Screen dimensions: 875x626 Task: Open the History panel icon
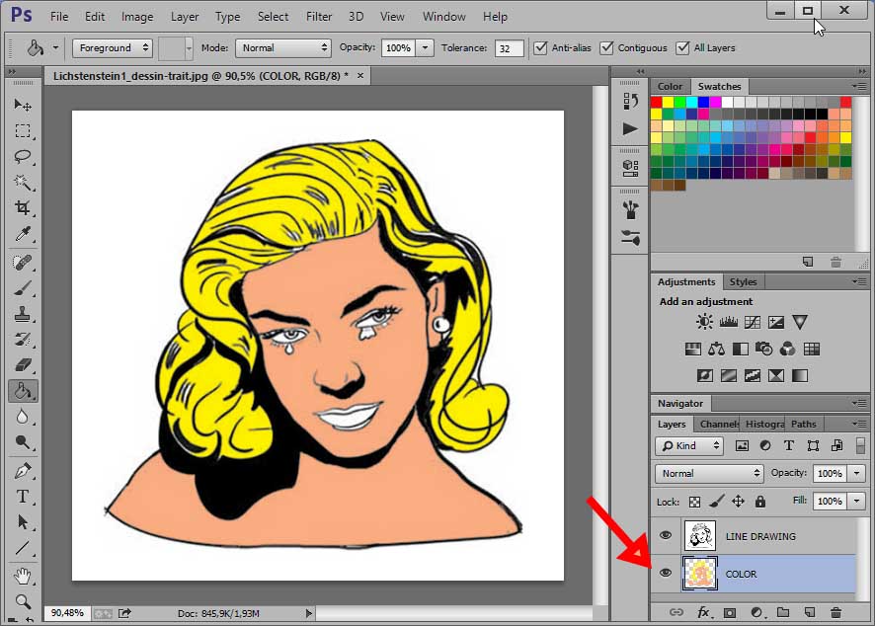coord(631,101)
